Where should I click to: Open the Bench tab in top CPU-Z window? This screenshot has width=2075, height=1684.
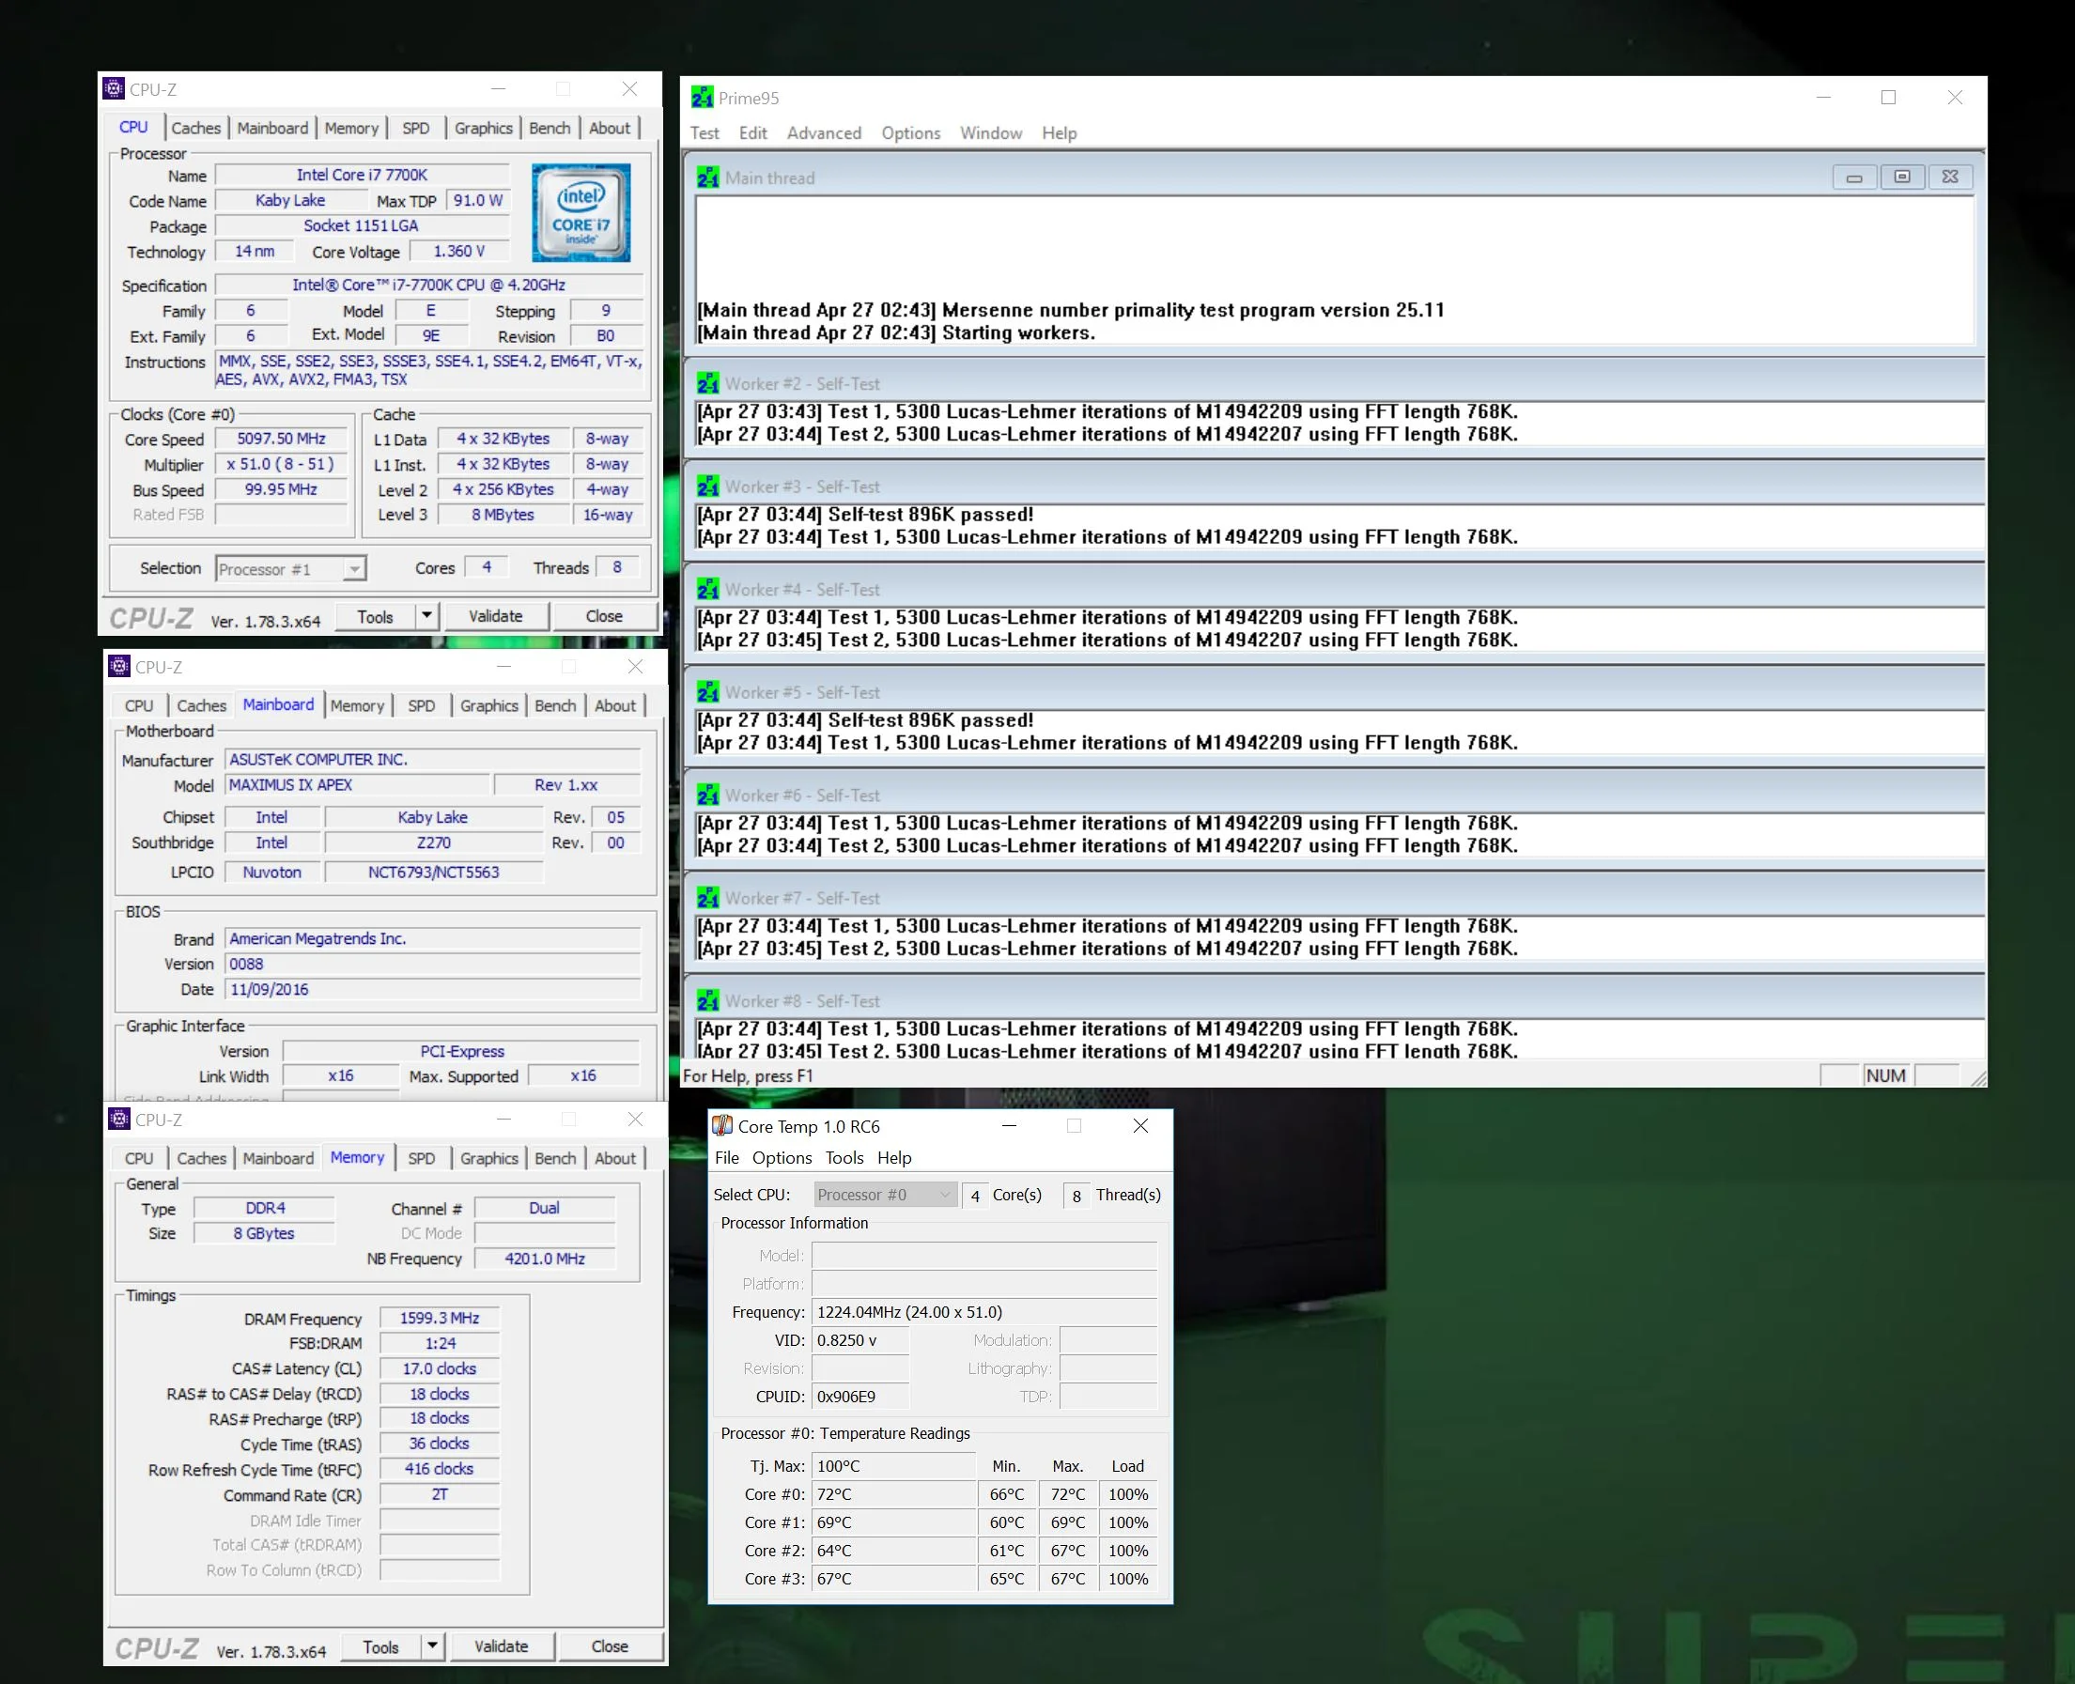click(x=550, y=128)
